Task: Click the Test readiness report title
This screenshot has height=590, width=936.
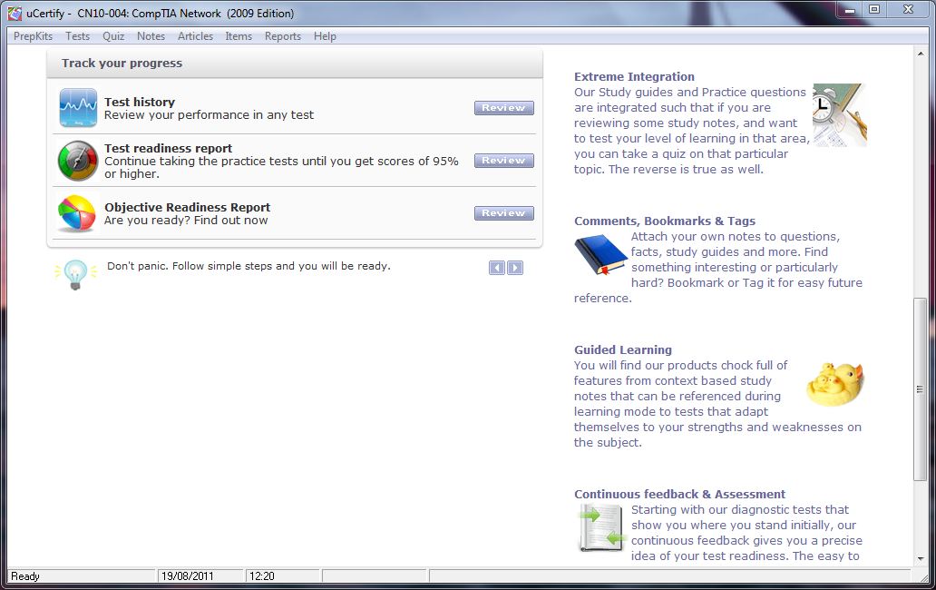Action: pyautogui.click(x=169, y=148)
